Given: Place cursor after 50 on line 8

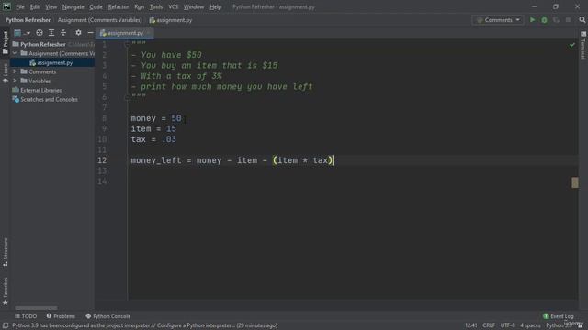Looking at the screenshot, I should pos(182,118).
